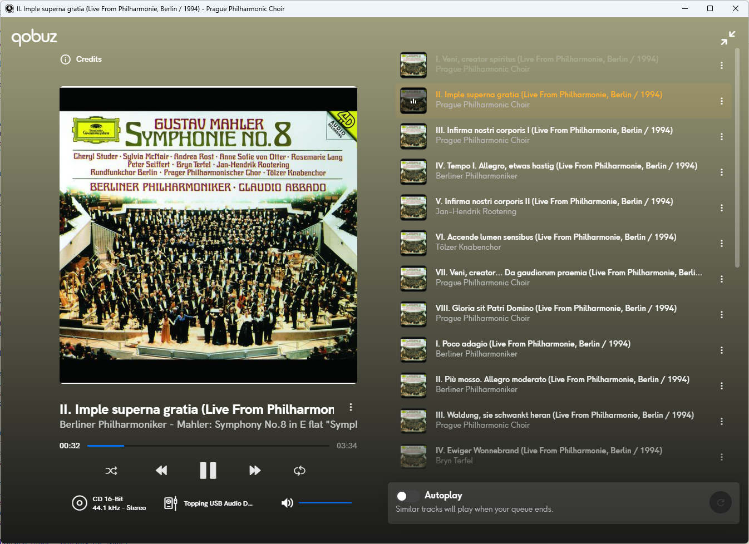The width and height of the screenshot is (749, 544).
Task: Click the Berliner Philharmoniker artist link
Action: click(x=113, y=424)
